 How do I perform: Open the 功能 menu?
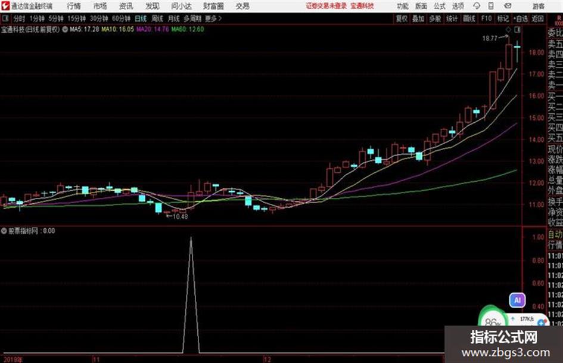pyautogui.click(x=403, y=6)
